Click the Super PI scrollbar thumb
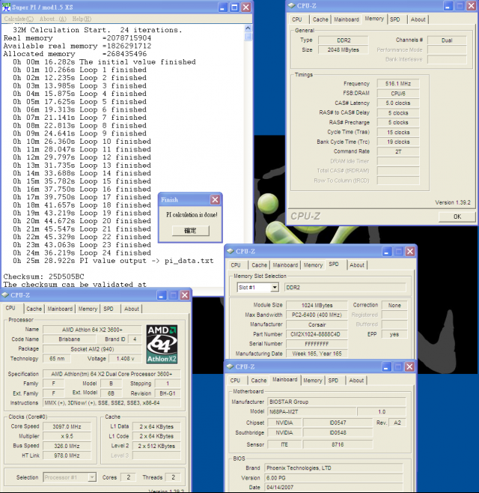This screenshot has height=493, width=479. (x=248, y=36)
